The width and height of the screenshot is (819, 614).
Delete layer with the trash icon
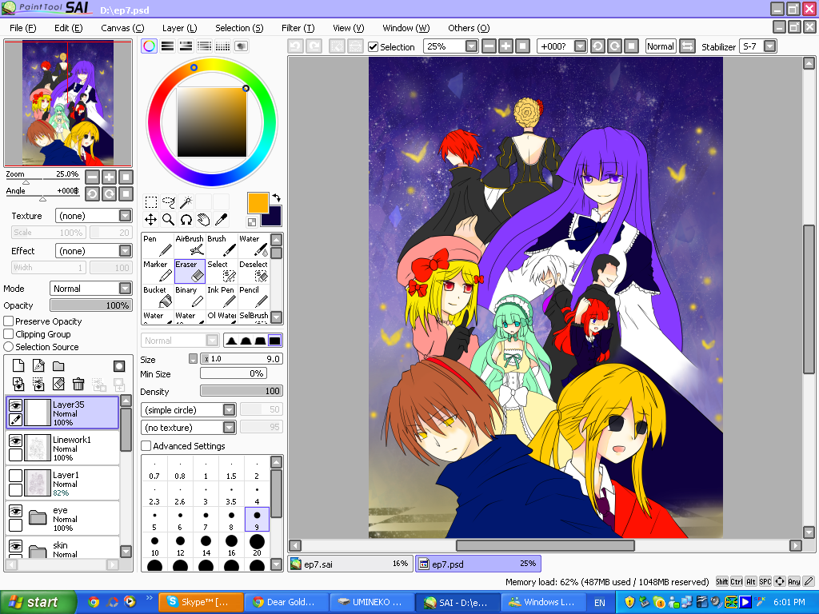(78, 385)
